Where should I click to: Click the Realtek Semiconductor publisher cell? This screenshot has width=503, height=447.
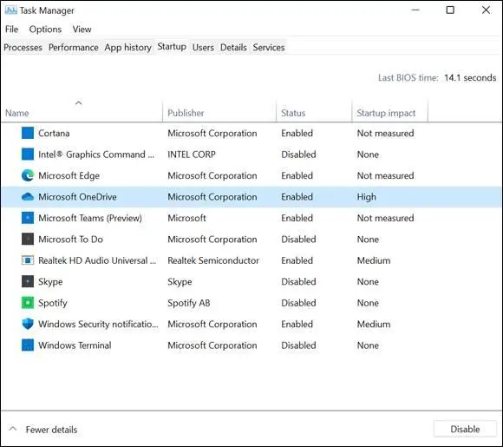click(x=213, y=260)
